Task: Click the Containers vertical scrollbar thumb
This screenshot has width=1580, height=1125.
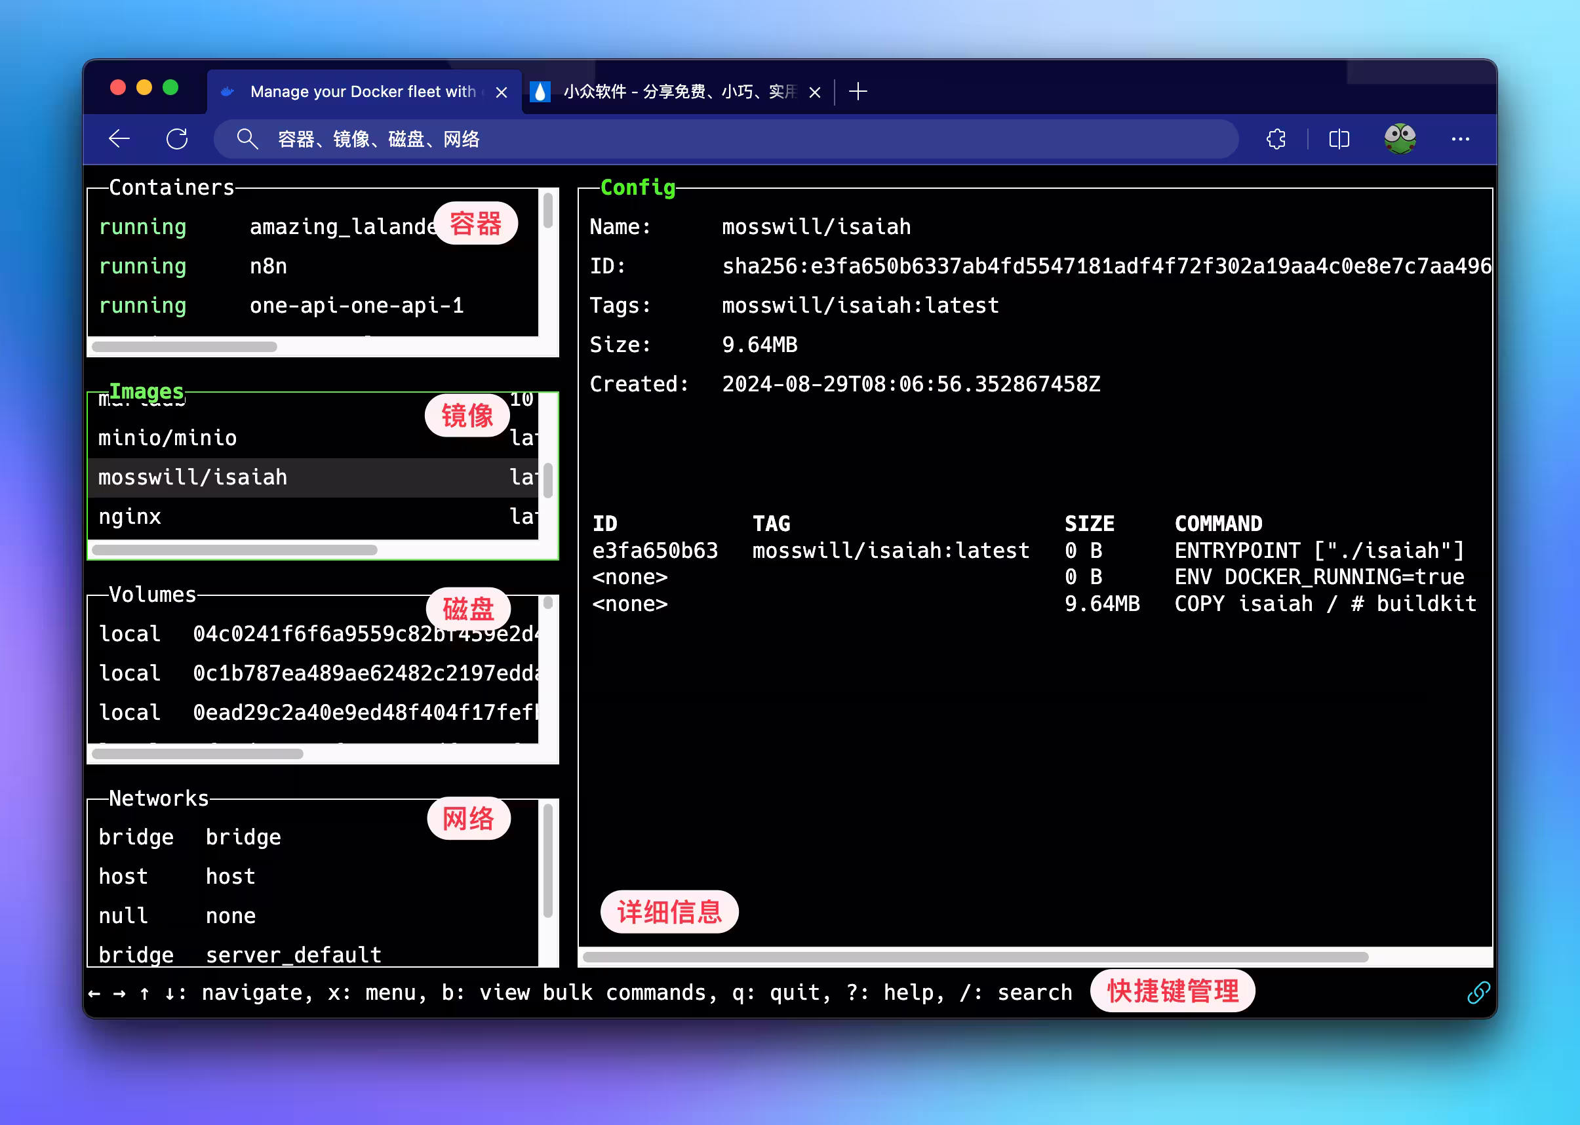Action: [548, 210]
